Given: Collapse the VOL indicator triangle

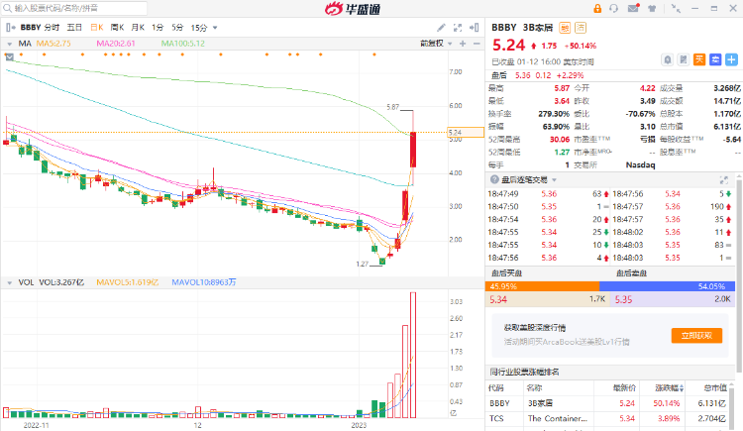Looking at the screenshot, I should [9, 282].
